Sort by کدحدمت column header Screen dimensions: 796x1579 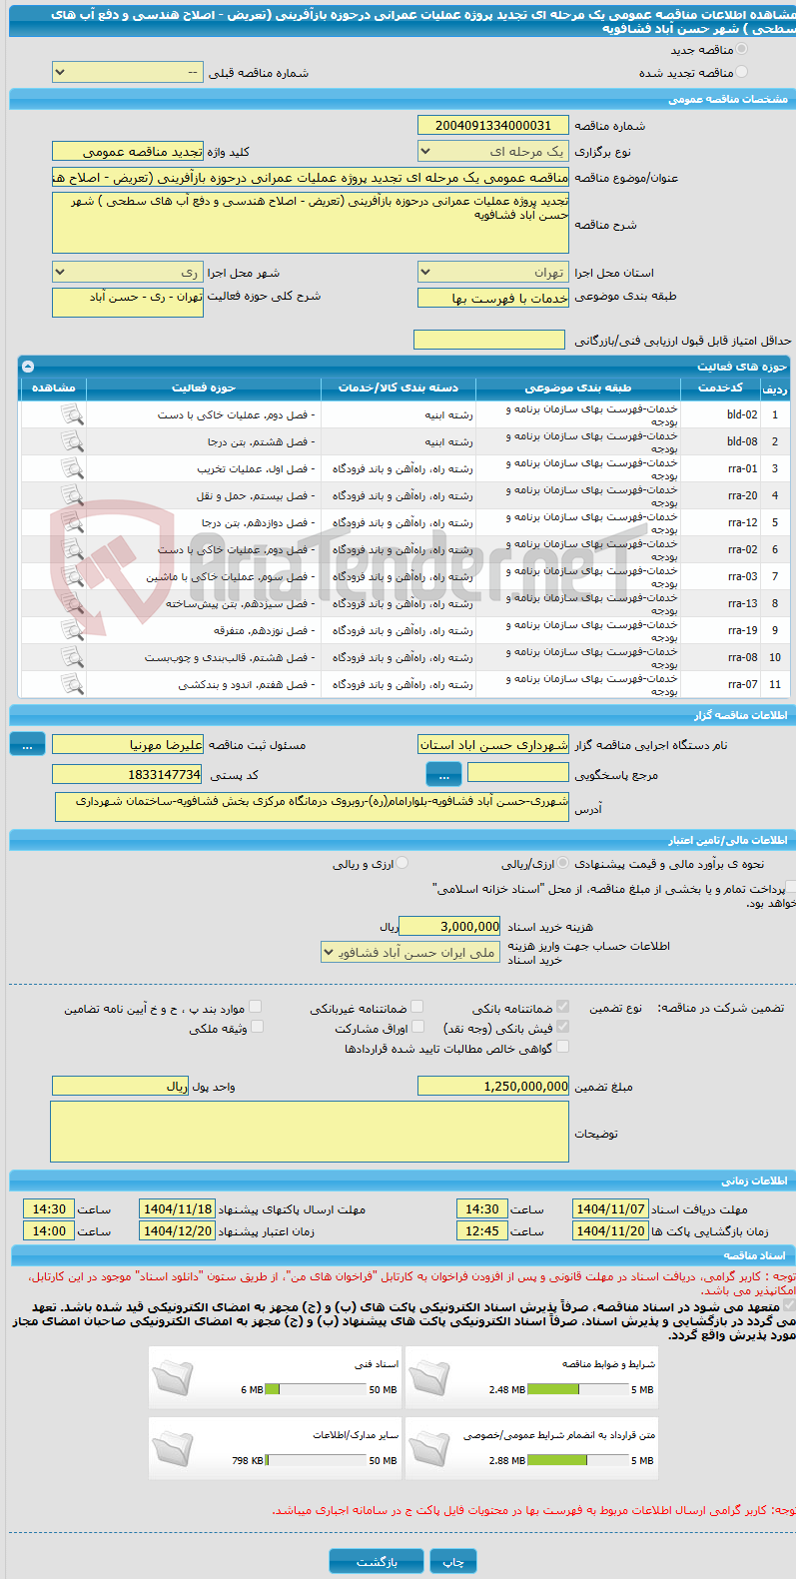[x=720, y=388]
